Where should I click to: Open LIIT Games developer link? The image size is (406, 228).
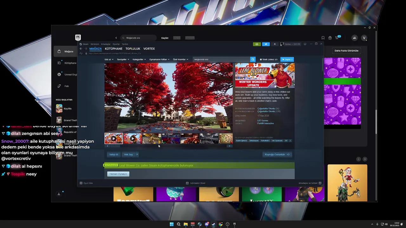[x=263, y=121]
